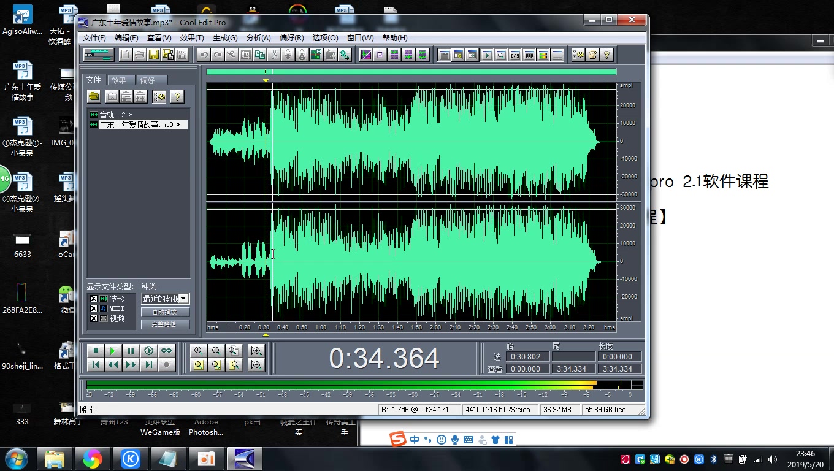Screen dimensions: 834x471
Task: Start playback with green play button
Action: (113, 351)
